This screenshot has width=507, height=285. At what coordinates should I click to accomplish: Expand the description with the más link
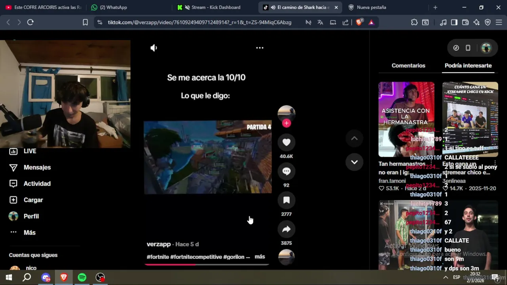pyautogui.click(x=260, y=256)
